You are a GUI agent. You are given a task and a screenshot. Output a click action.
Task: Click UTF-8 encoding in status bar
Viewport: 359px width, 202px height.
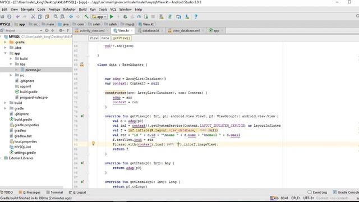[x=309, y=198]
